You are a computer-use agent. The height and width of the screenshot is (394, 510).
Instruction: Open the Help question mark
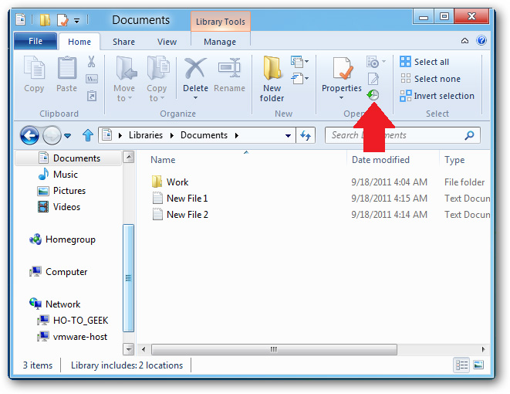coord(481,41)
